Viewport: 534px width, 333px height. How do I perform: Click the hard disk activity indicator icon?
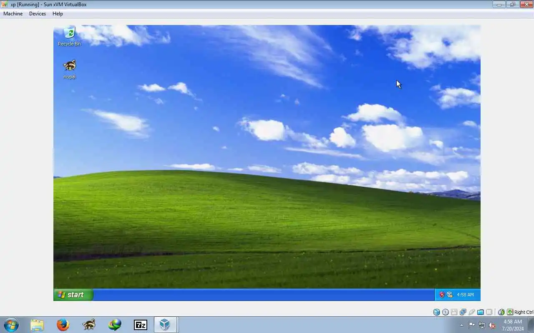tap(437, 312)
